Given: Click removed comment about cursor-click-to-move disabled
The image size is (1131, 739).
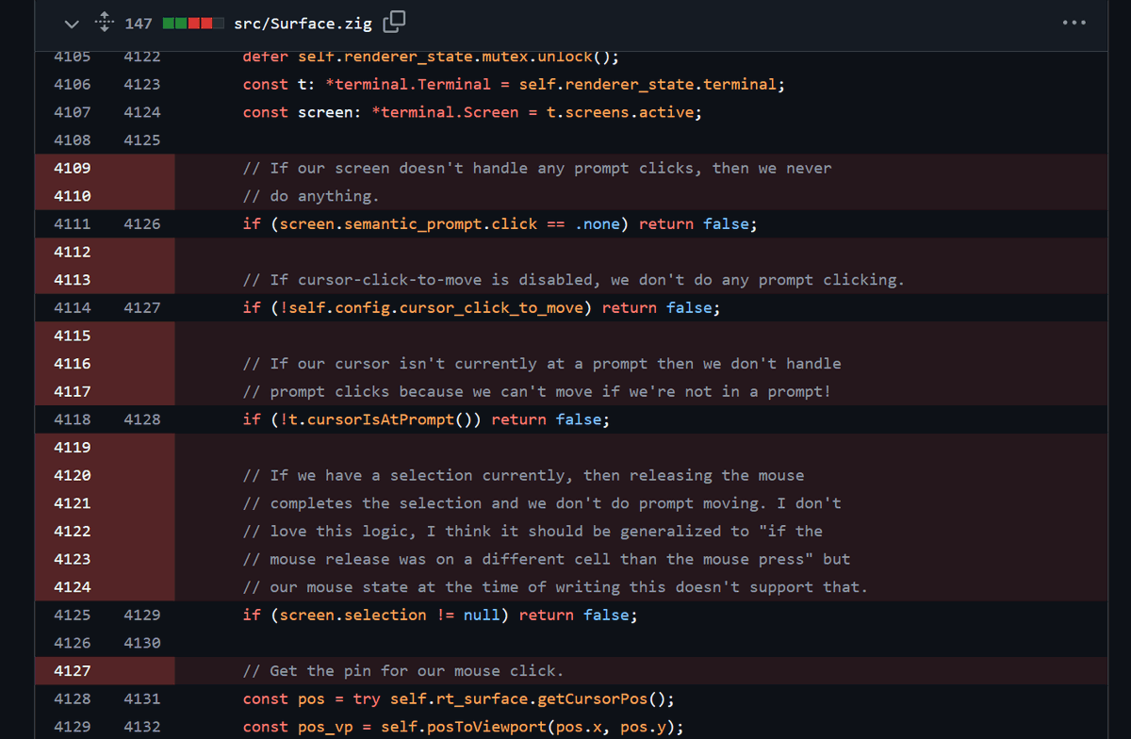Looking at the screenshot, I should 574,280.
